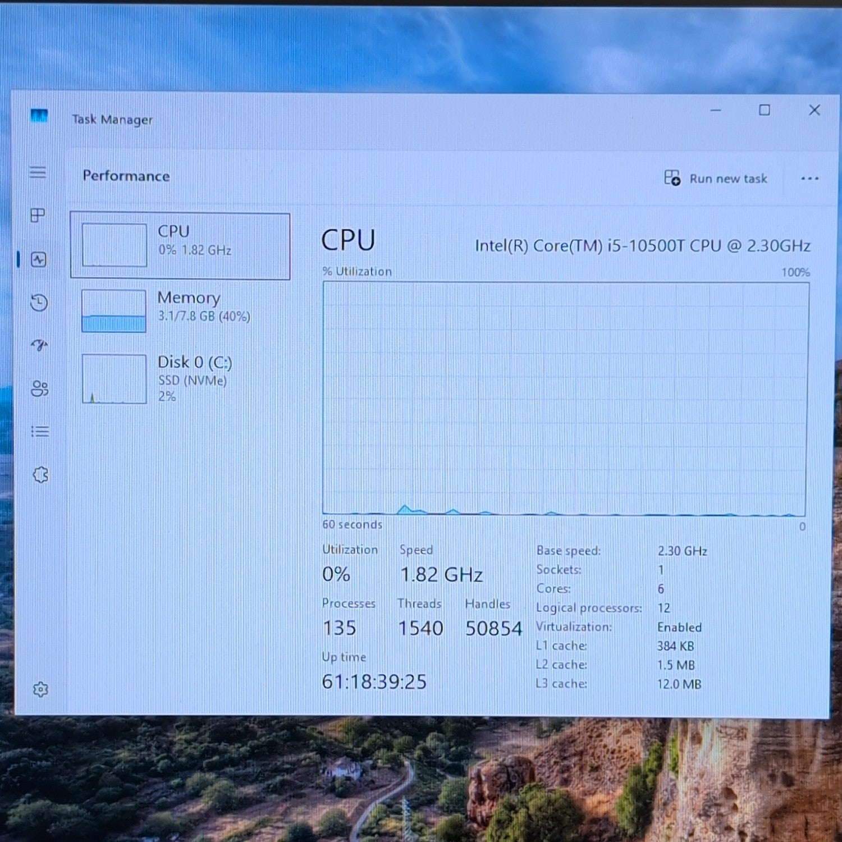Select the CPU resource in the performance list
The image size is (842, 842).
click(x=180, y=246)
